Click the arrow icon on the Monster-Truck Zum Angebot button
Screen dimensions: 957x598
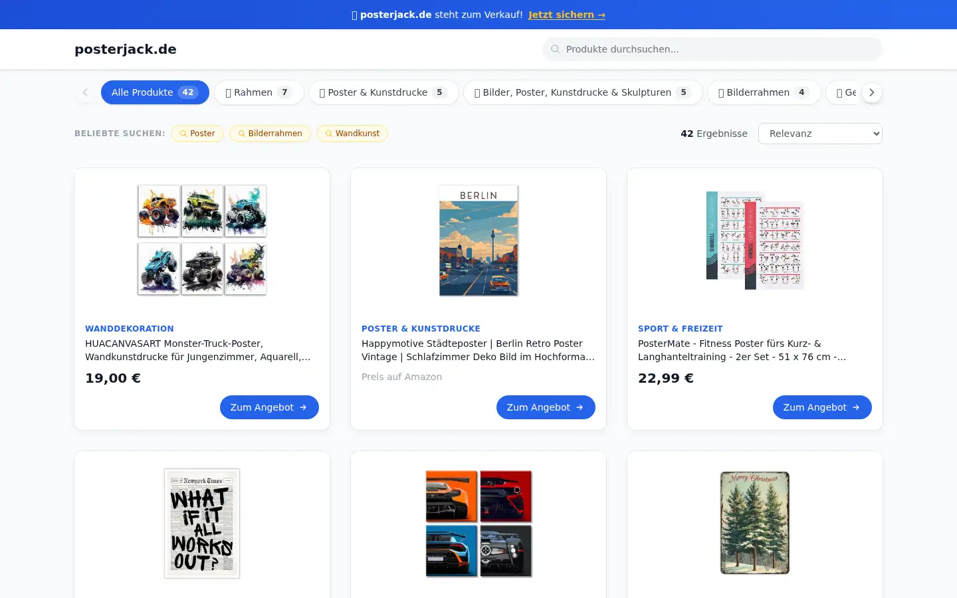(303, 407)
